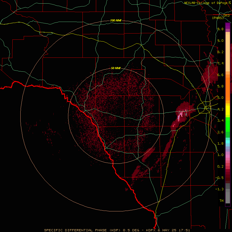232x232 pixels.
Task: Click the -1.3 scale label
Action: point(219,189)
